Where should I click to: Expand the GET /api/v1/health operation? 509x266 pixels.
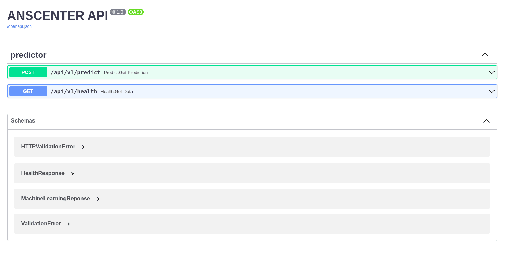tap(491, 91)
